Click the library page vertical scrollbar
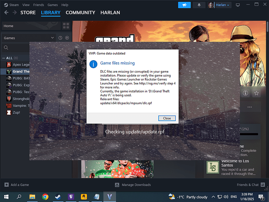 click(x=267, y=81)
